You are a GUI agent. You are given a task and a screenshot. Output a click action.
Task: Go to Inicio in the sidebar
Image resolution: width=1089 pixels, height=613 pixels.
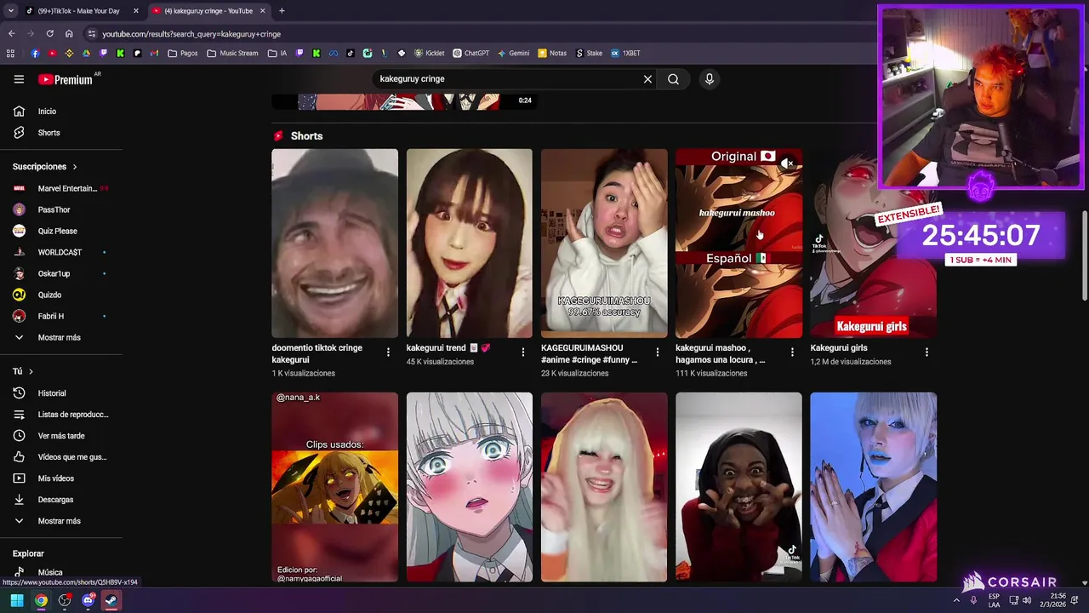47,112
